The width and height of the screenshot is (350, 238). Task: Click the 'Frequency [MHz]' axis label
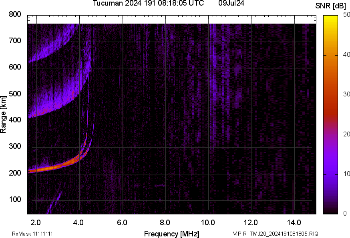(x=172, y=234)
